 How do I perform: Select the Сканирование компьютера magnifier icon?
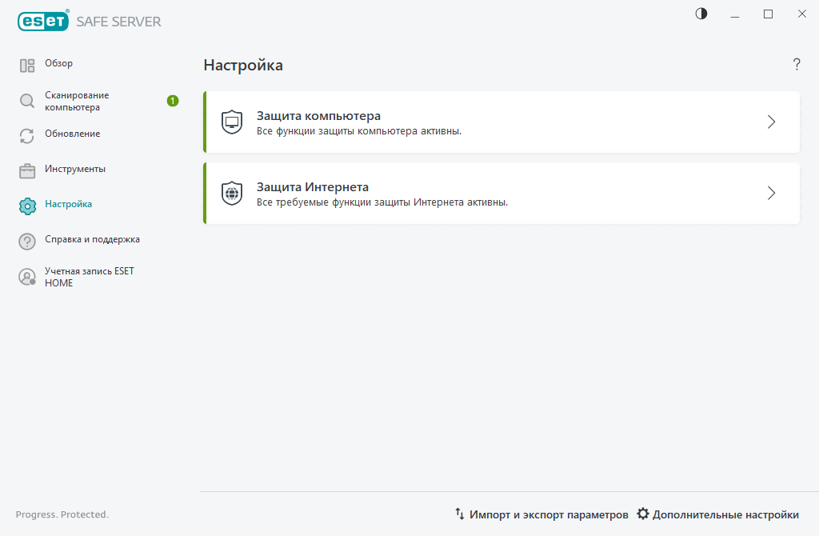point(26,100)
